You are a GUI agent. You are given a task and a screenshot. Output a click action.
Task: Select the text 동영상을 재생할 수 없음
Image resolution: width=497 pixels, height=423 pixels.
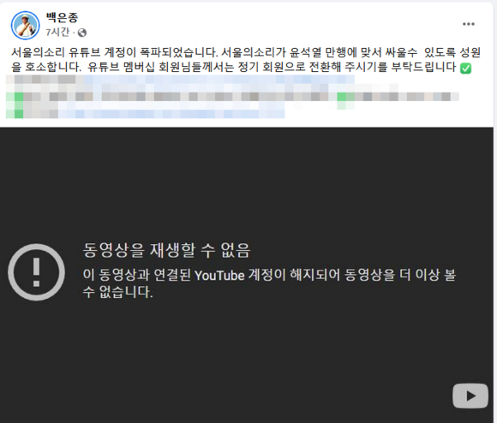coord(167,250)
